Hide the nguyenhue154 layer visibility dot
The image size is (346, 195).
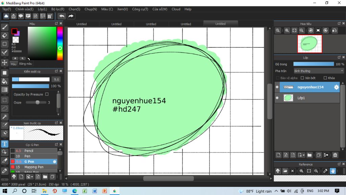[x=277, y=87]
